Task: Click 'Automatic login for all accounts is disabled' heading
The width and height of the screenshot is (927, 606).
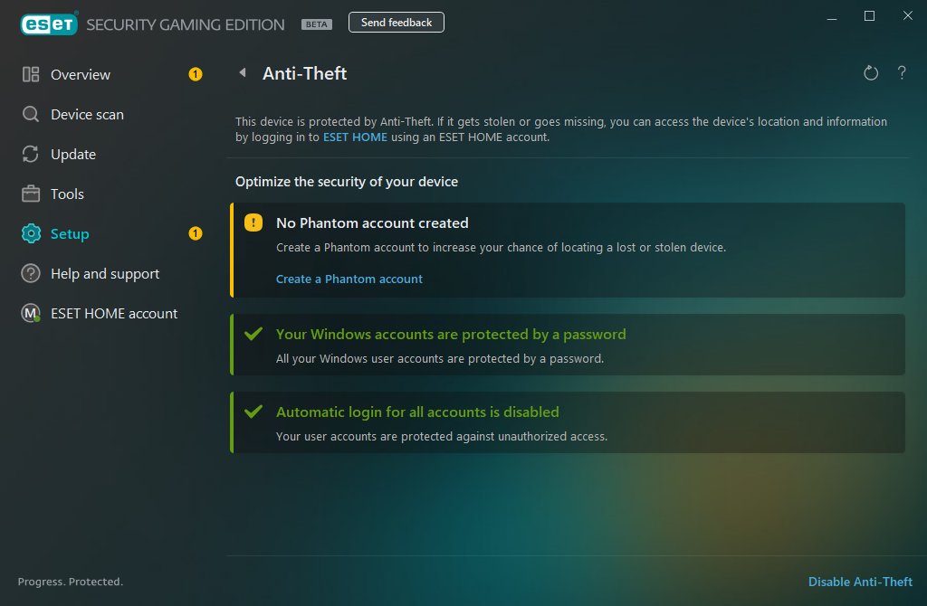Action: point(417,412)
